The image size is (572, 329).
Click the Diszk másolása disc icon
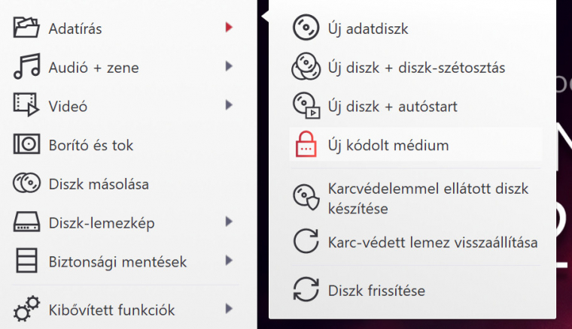(27, 183)
